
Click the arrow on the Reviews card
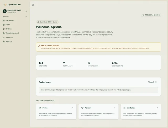coord(115,108)
